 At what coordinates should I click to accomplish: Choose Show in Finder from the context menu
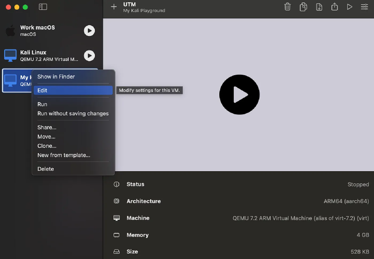point(56,77)
